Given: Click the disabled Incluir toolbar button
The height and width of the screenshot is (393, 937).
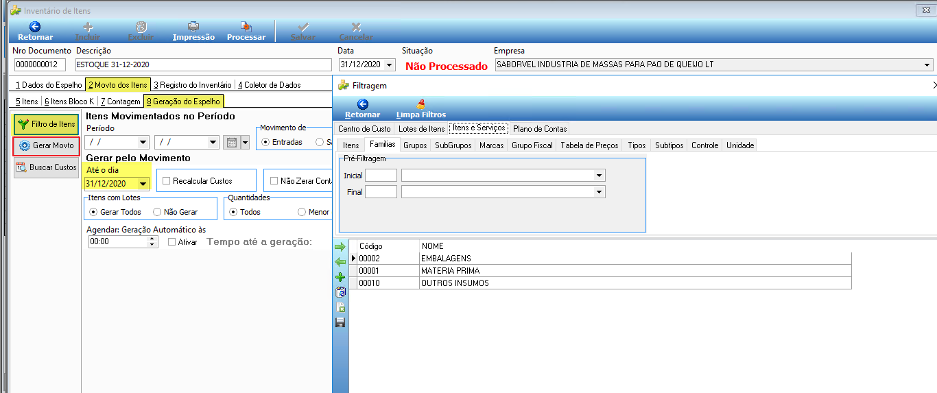Looking at the screenshot, I should pos(88,31).
